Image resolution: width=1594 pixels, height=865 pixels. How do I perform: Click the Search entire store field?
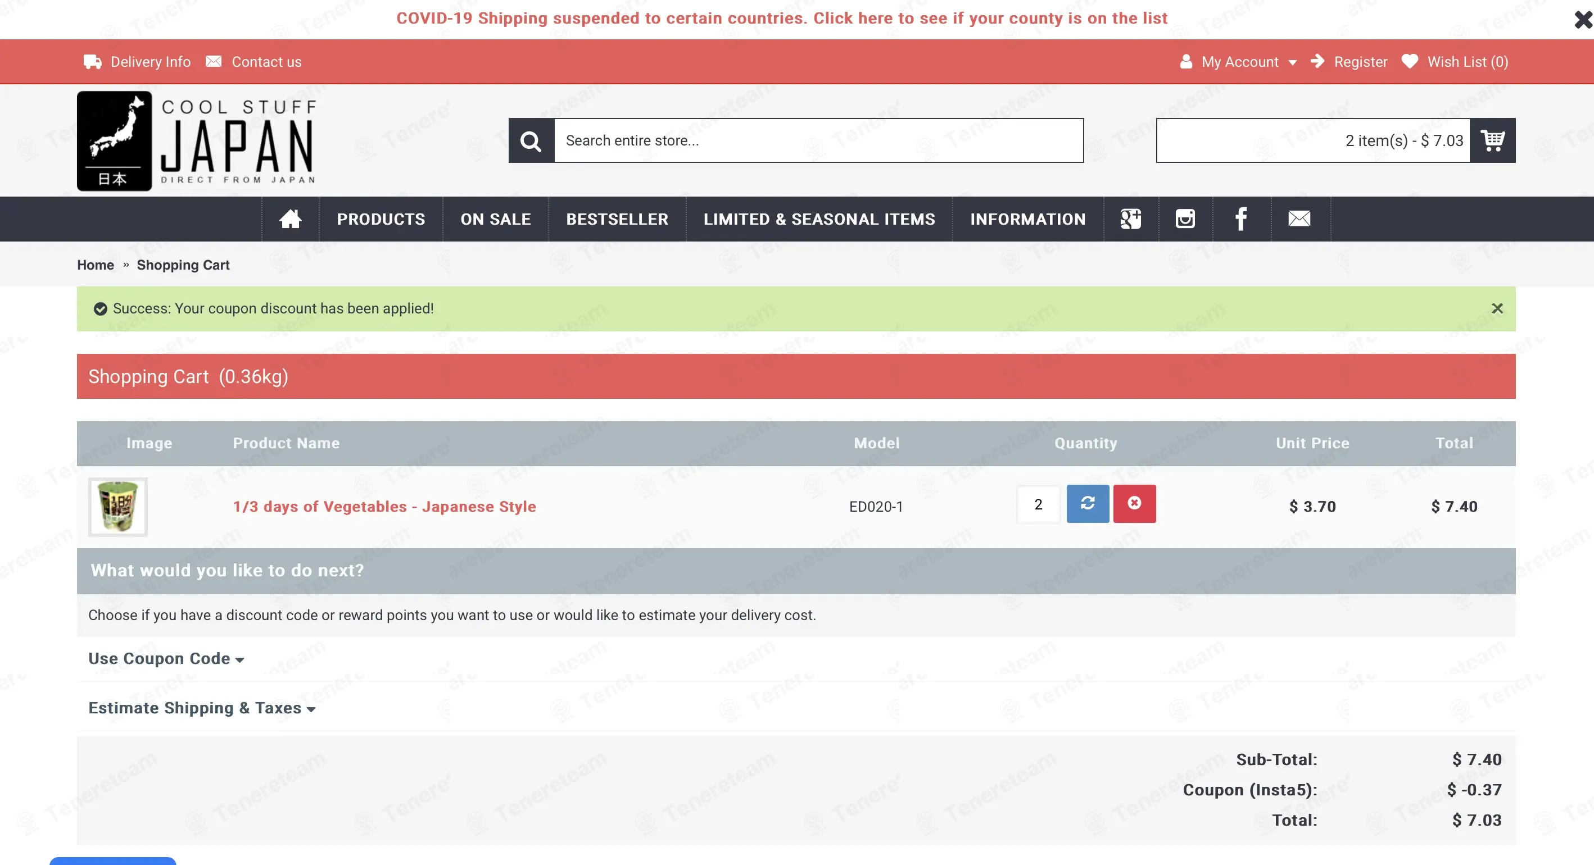819,140
